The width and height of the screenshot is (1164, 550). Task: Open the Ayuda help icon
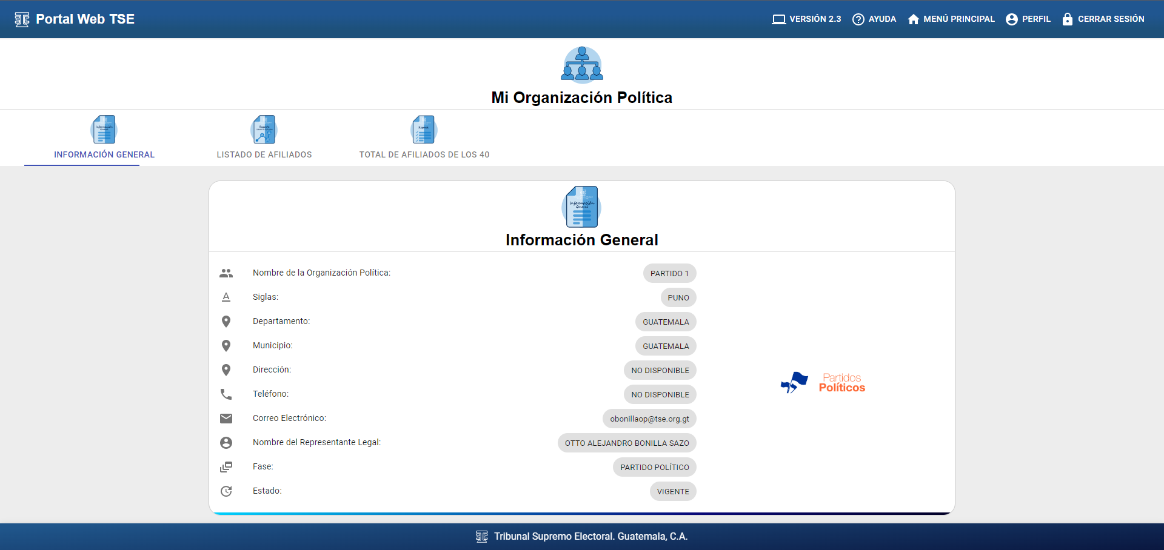point(858,19)
